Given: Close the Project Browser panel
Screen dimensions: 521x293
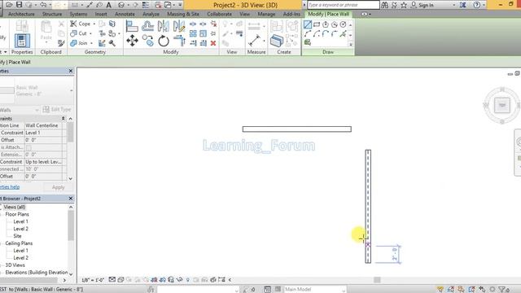Looking at the screenshot, I should (71, 199).
